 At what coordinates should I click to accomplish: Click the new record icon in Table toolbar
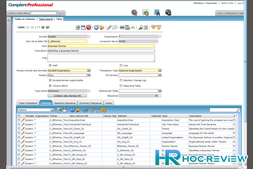[78, 27]
